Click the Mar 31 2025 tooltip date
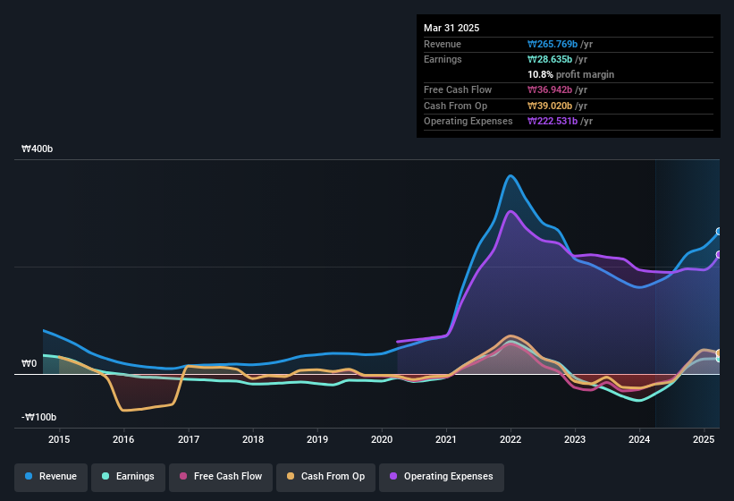734x501 pixels. (x=451, y=28)
